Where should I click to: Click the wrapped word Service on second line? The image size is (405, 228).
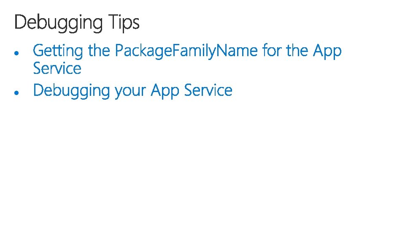pyautogui.click(x=57, y=68)
